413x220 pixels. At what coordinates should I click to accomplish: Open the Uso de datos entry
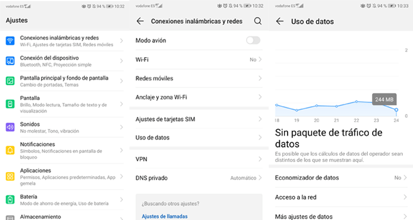pos(199,137)
